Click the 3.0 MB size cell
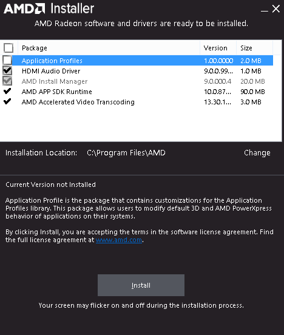 (251, 102)
